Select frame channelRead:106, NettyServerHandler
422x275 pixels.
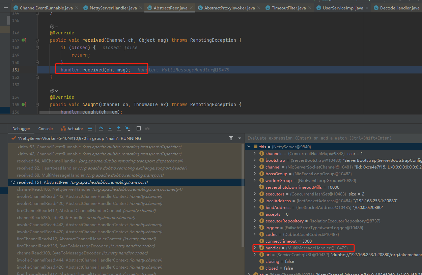125,189
